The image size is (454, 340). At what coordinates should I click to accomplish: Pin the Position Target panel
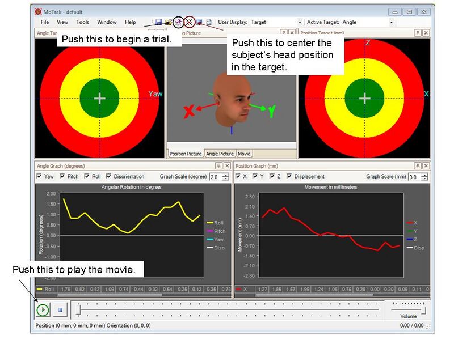pos(418,33)
